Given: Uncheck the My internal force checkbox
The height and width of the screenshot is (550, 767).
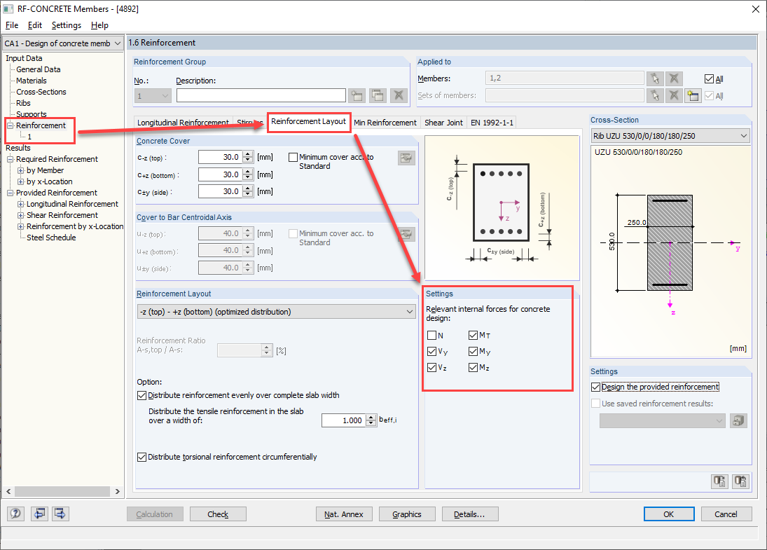Looking at the screenshot, I should click(x=473, y=351).
